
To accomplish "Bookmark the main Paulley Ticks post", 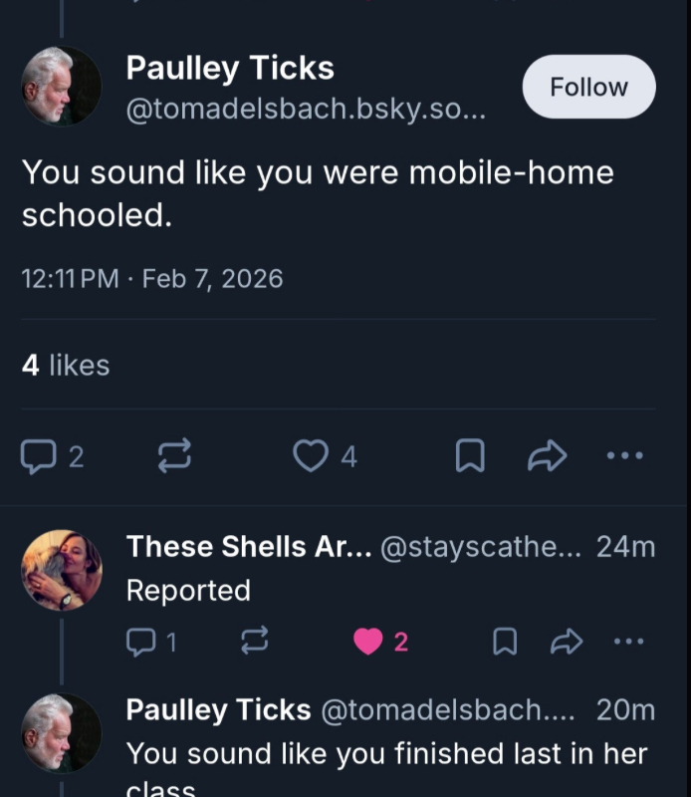I will (x=470, y=456).
